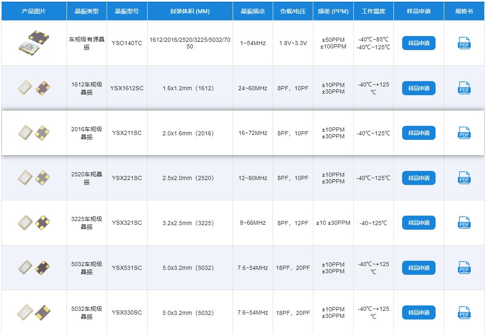Click the YSX211SC product thumbnail
The image size is (486, 334).
pyautogui.click(x=34, y=133)
